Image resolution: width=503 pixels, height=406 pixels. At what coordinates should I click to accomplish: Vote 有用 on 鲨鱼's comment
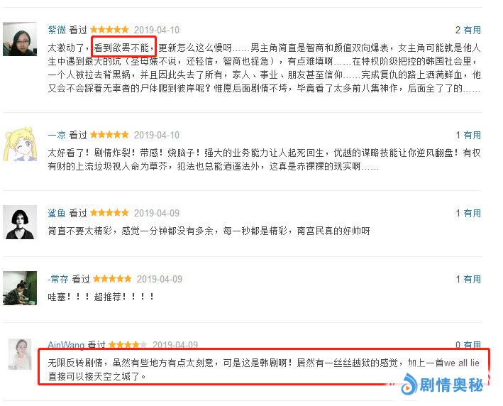click(x=472, y=213)
